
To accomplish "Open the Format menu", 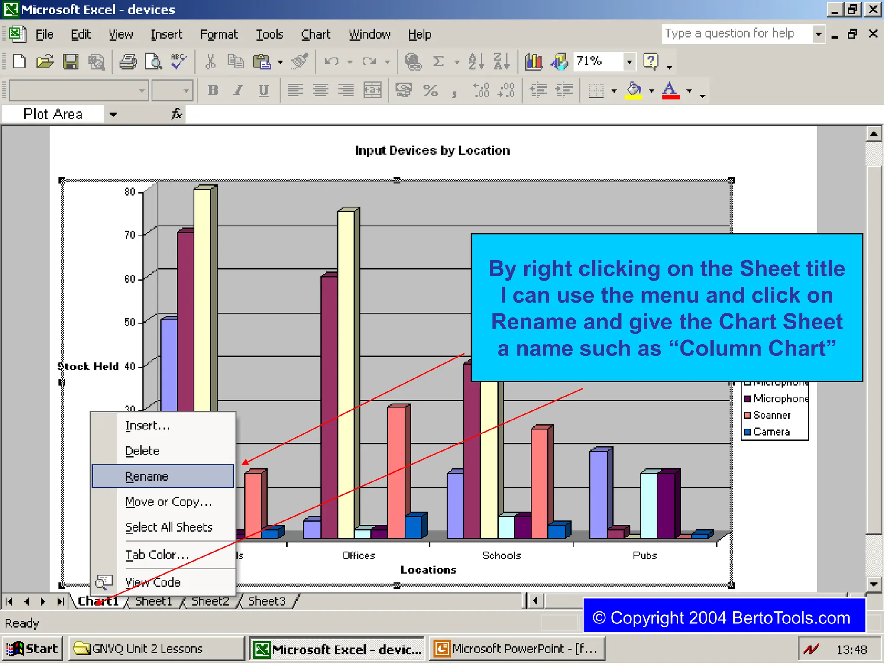I will (219, 34).
